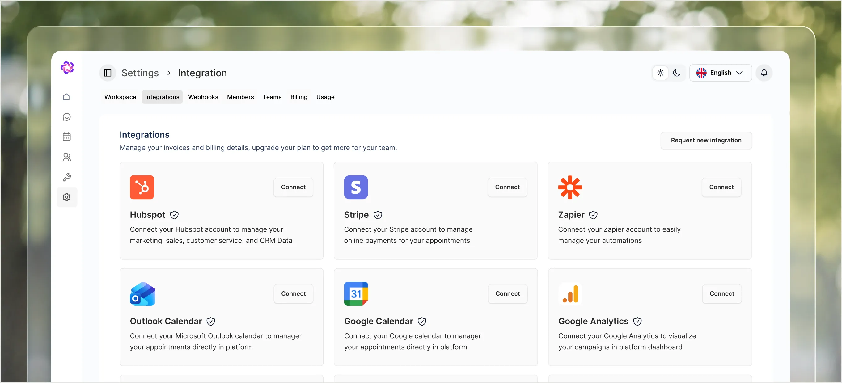Open the wrench tools sidebar icon

pos(66,177)
